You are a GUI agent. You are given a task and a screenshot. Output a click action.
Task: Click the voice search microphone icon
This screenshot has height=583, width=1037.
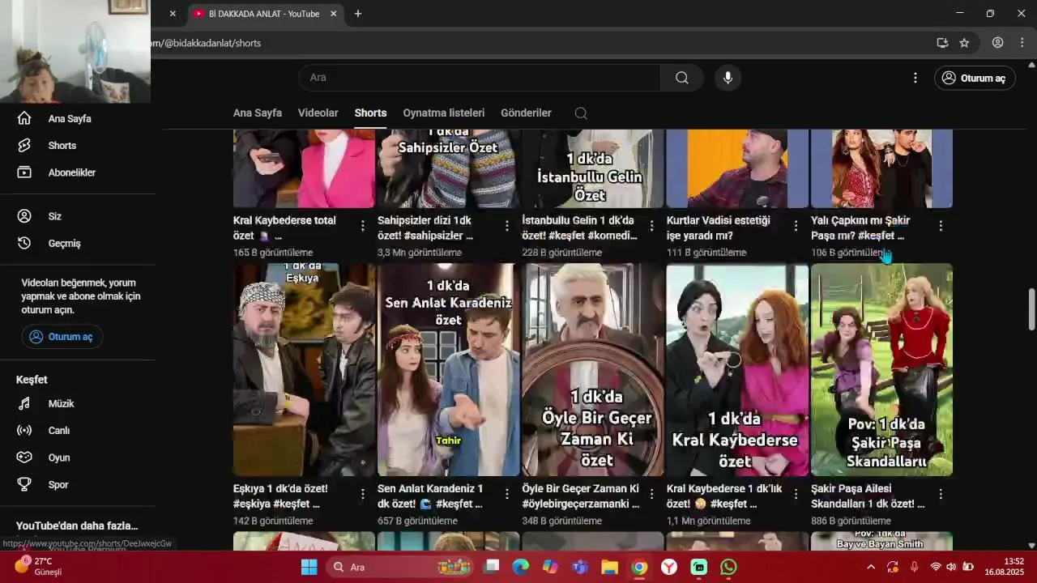pos(728,78)
